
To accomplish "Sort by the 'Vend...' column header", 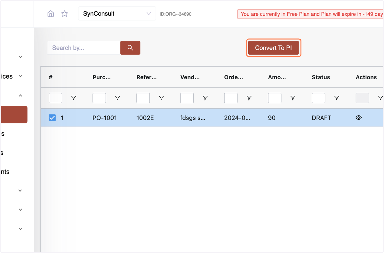I will click(190, 77).
